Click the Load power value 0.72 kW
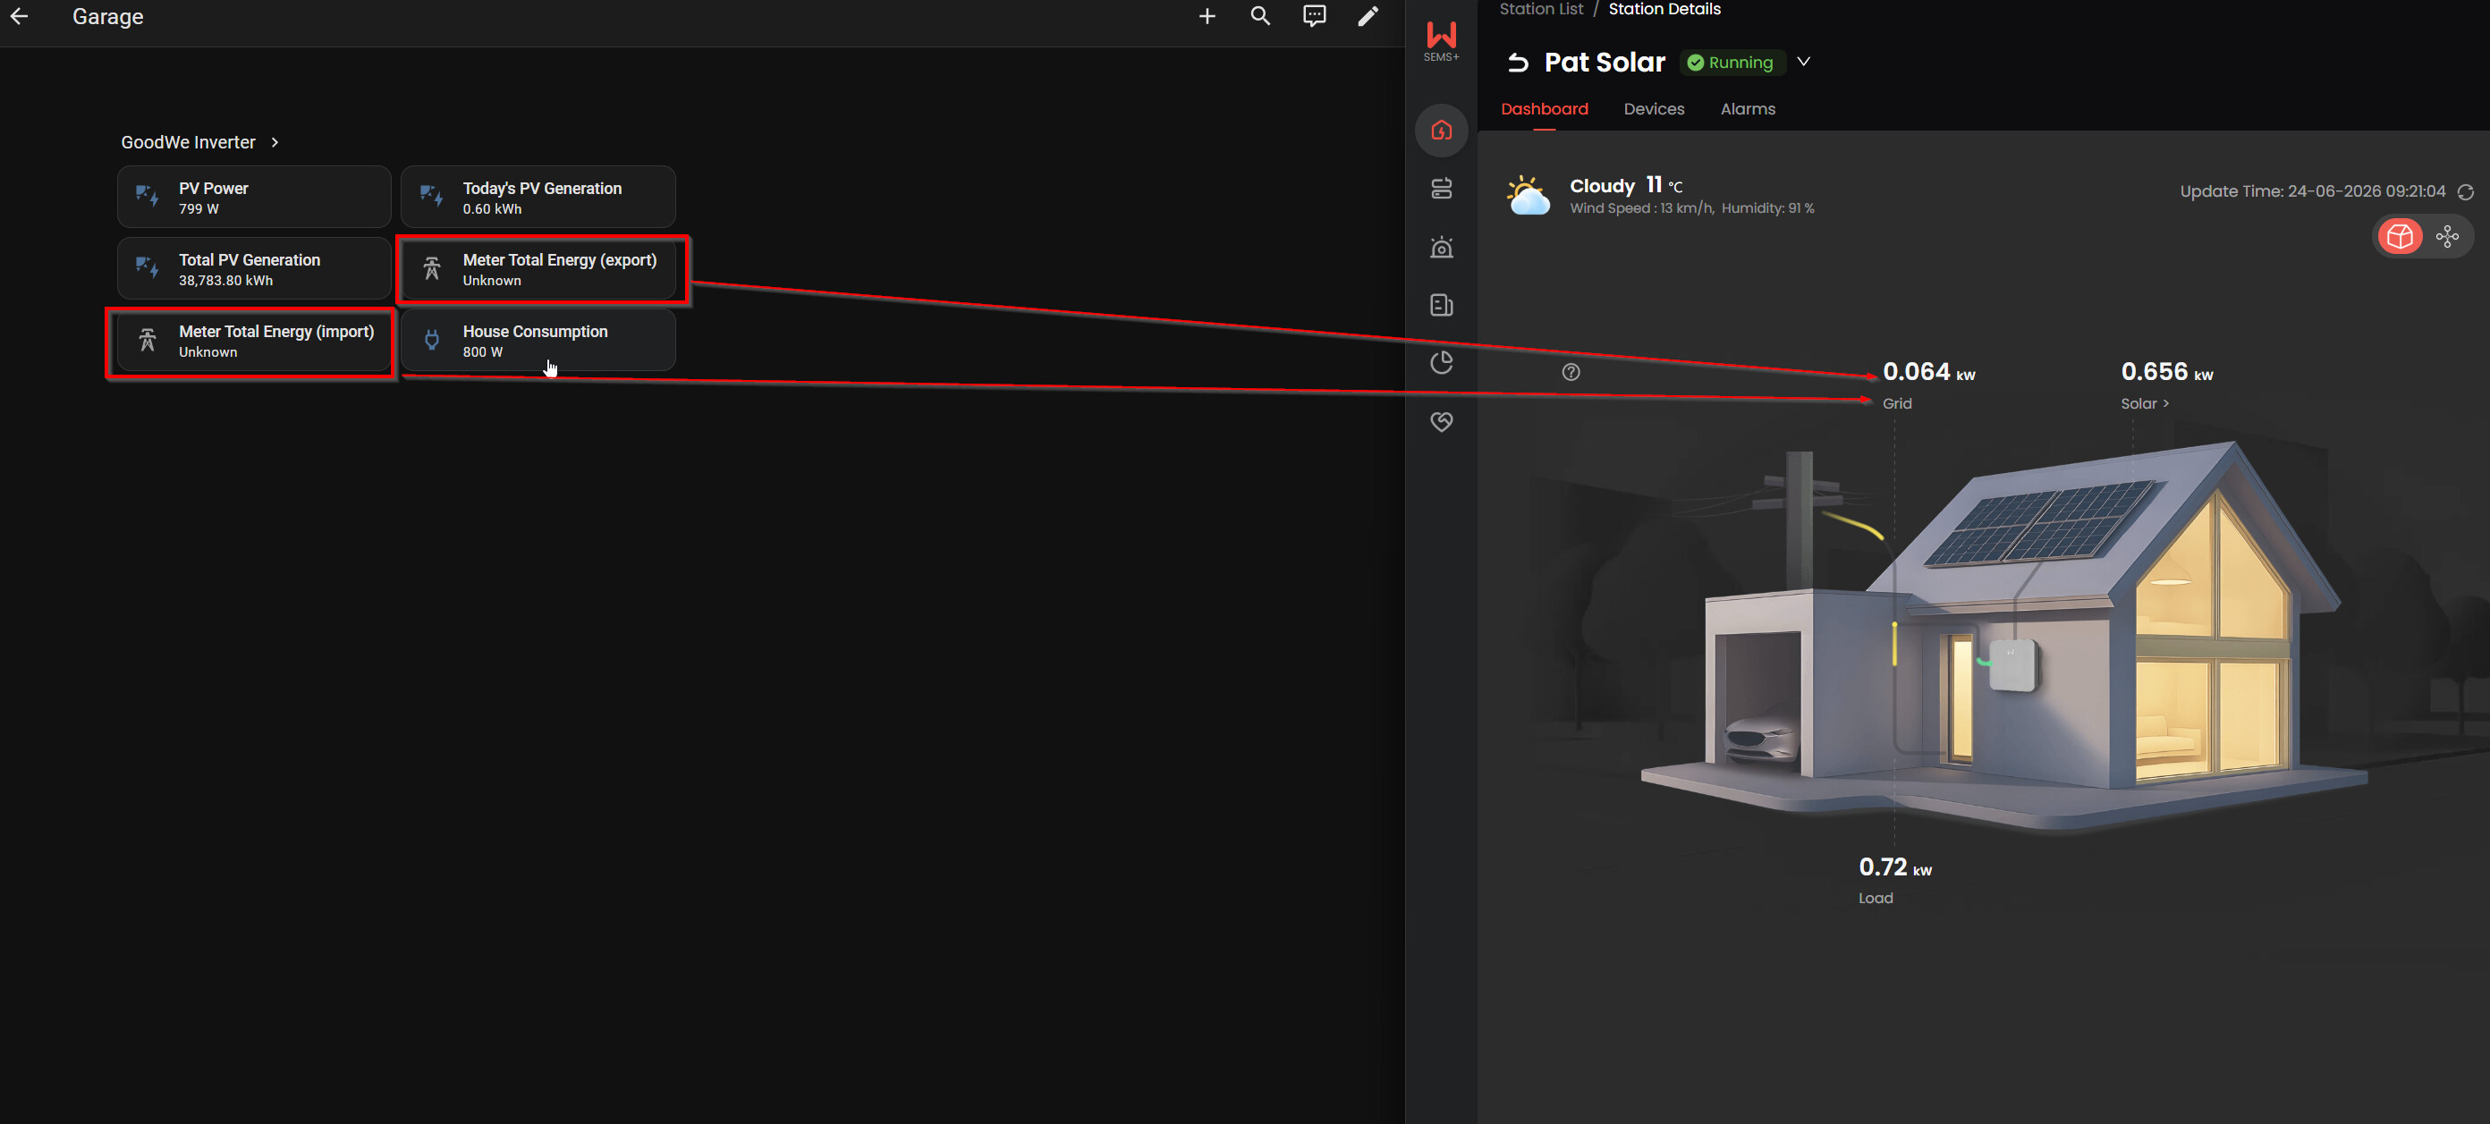Image resolution: width=2490 pixels, height=1124 pixels. point(1894,868)
